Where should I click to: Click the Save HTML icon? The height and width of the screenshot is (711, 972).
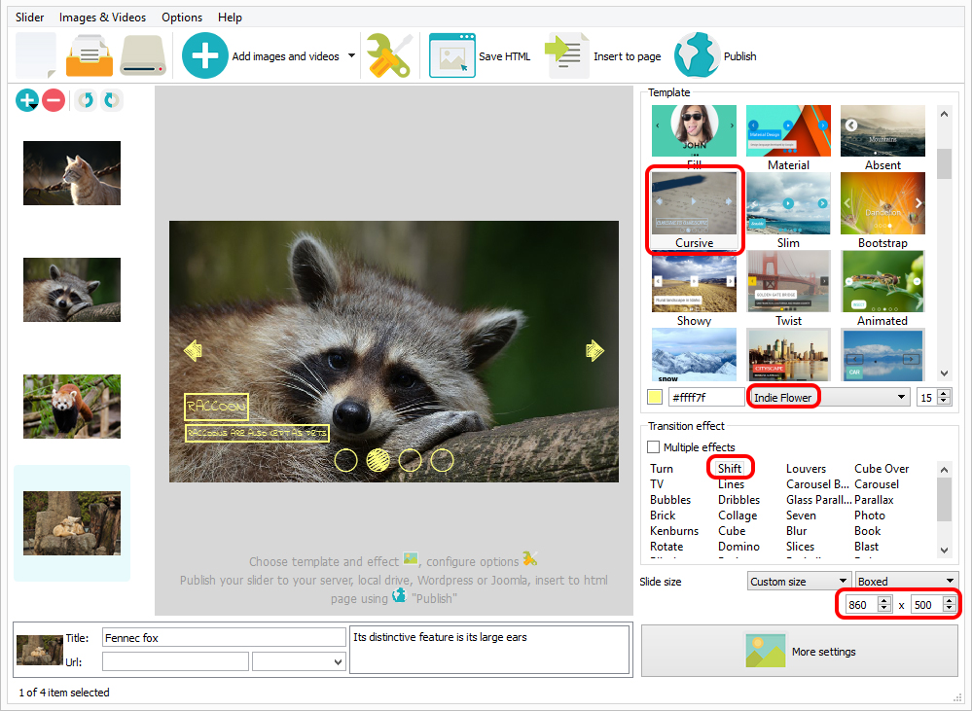(451, 55)
